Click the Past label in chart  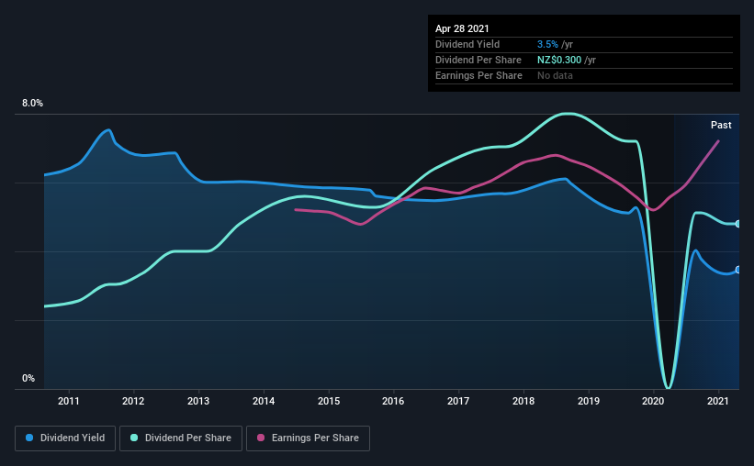tap(721, 126)
